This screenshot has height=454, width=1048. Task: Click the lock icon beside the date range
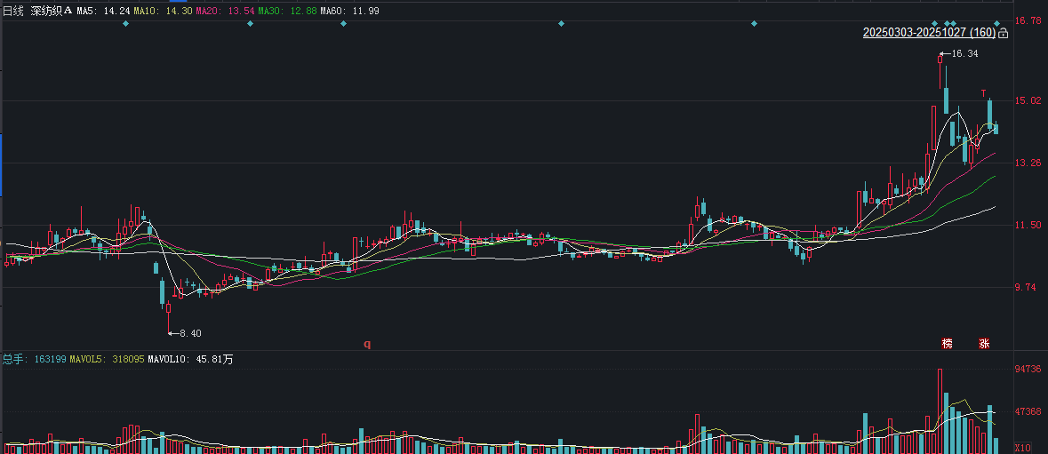(1003, 33)
